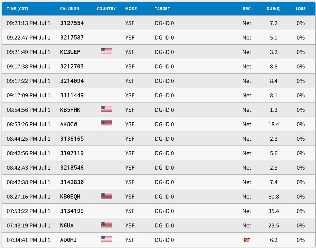316x248 pixels.
Task: Open callsign 3142830
Action: point(72,182)
